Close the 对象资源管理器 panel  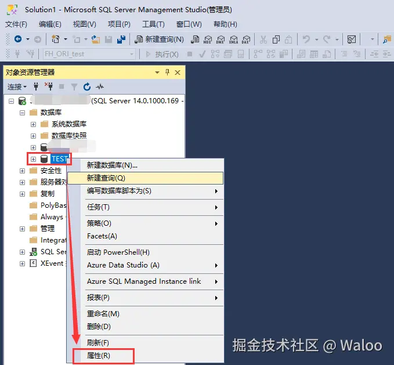click(x=178, y=73)
